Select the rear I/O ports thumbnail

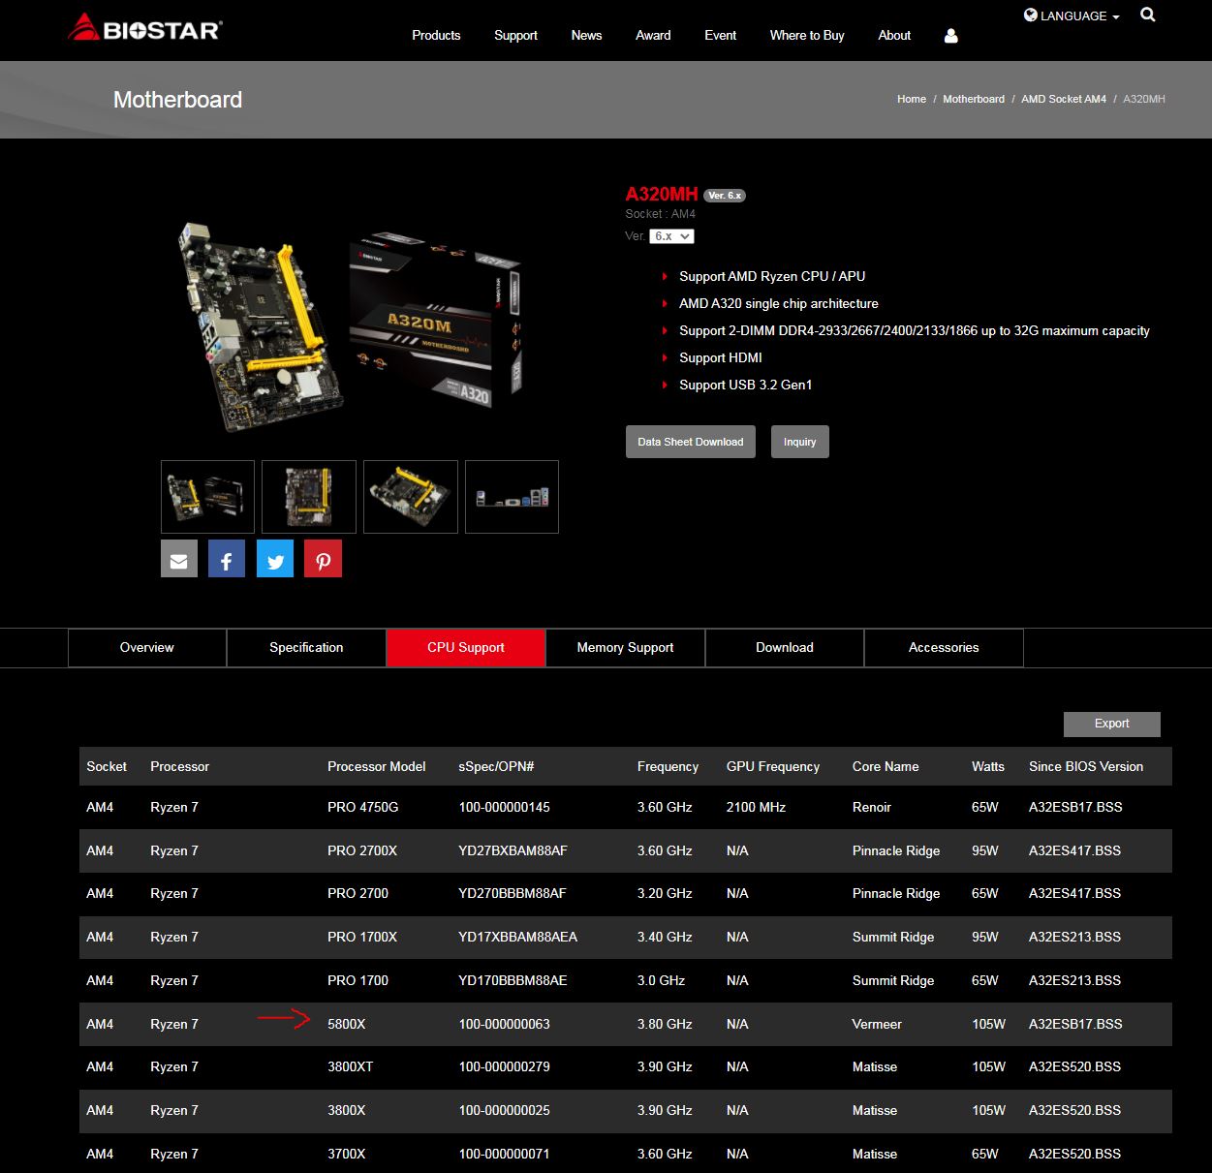(x=513, y=497)
